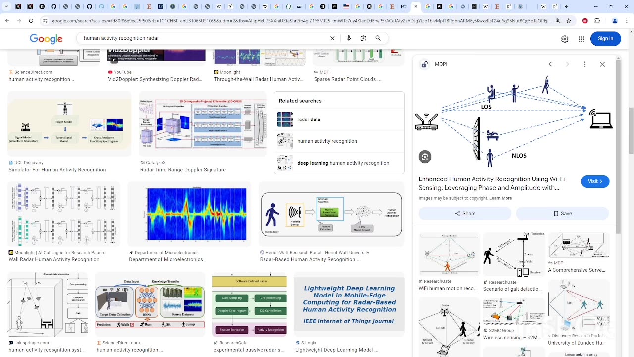Save the previewed image

(x=562, y=213)
